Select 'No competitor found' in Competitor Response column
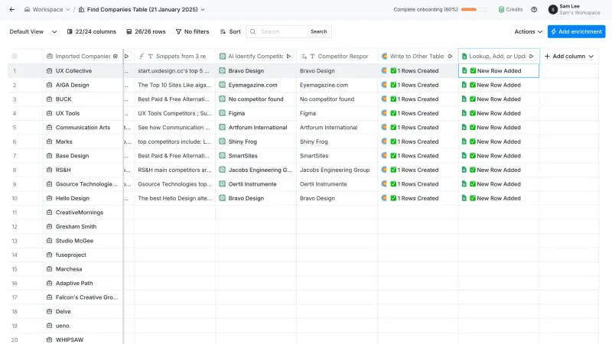This screenshot has height=344, width=612. [337, 99]
